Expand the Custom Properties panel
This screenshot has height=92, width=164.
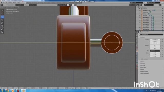(x=144, y=73)
